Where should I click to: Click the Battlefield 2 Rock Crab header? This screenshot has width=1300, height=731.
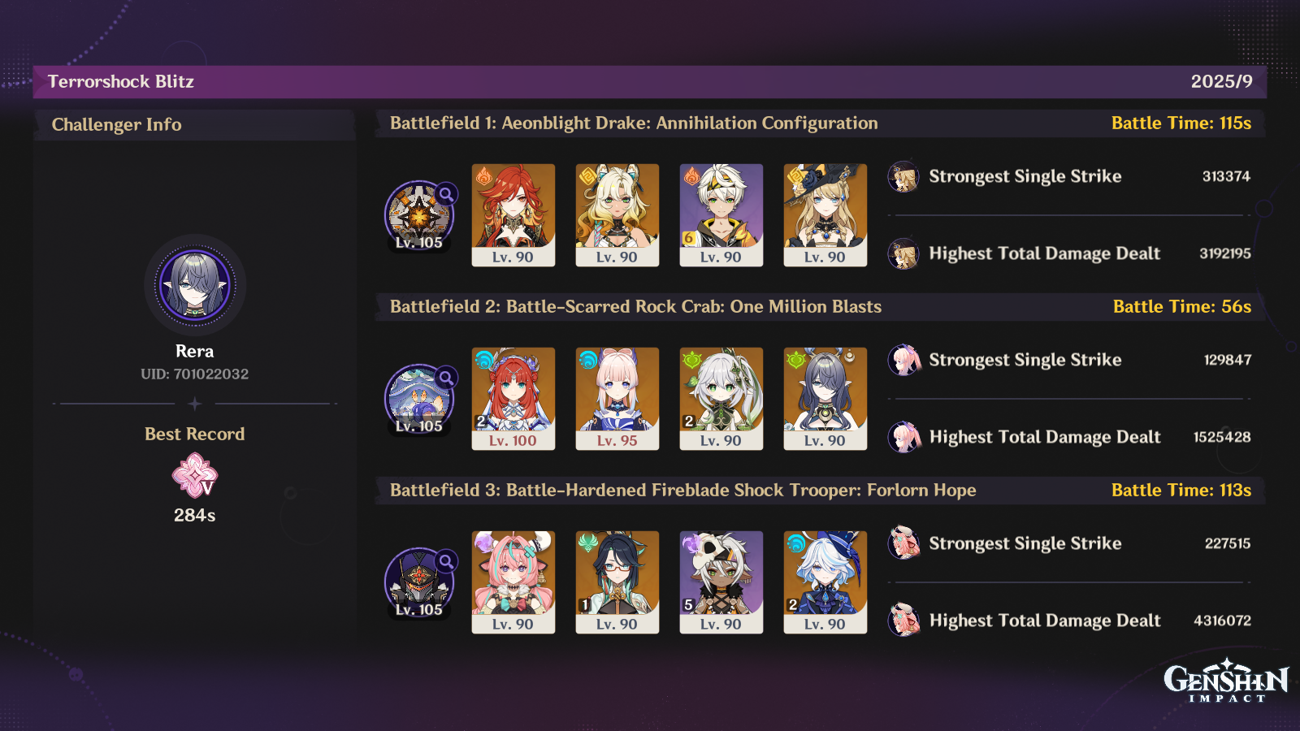coord(635,307)
